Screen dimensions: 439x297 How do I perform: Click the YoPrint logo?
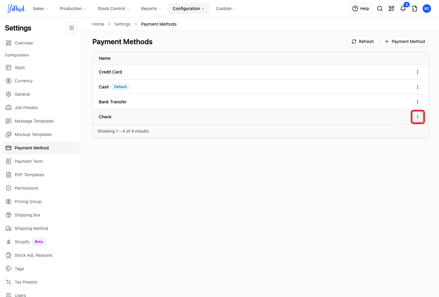click(16, 9)
